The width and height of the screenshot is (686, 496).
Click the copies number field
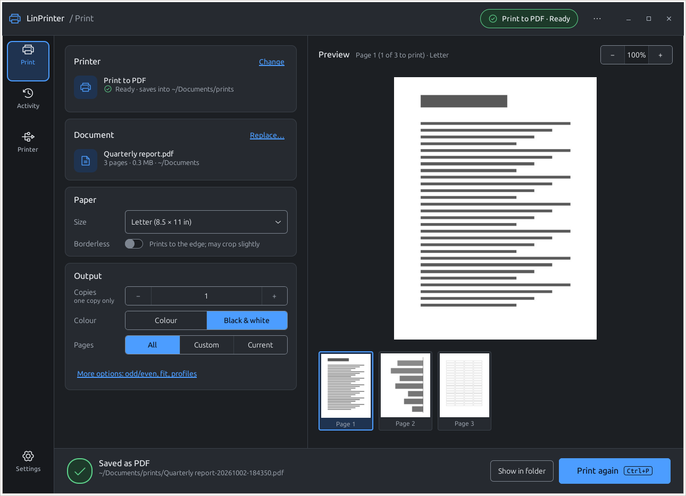[206, 296]
